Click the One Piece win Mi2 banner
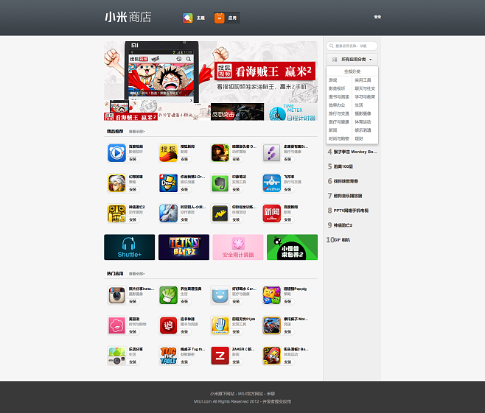Image resolution: width=485 pixels, height=413 pixels. (211, 71)
